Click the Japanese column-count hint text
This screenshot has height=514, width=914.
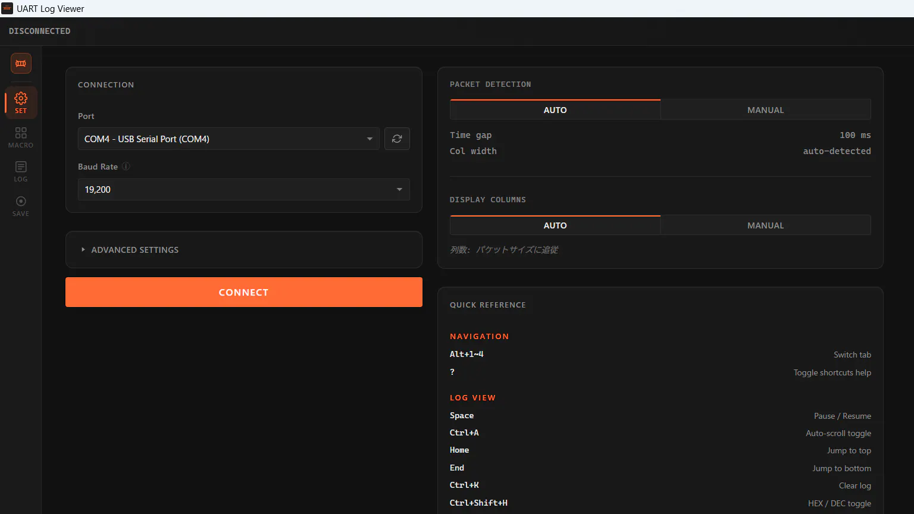pyautogui.click(x=504, y=250)
